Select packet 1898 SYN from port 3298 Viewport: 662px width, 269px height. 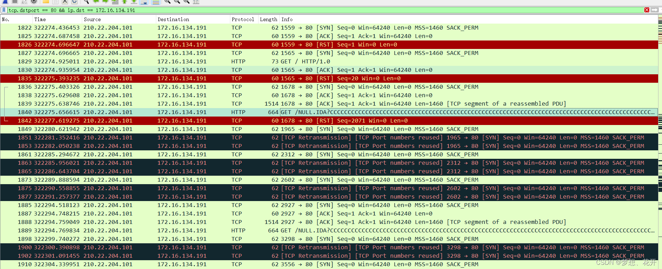pos(329,239)
